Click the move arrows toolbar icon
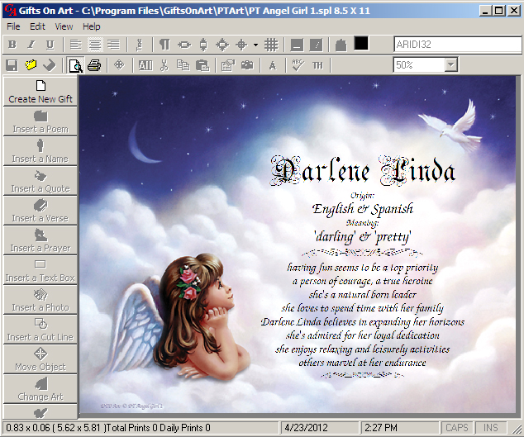Screen dimensions: 524x437 119,65
